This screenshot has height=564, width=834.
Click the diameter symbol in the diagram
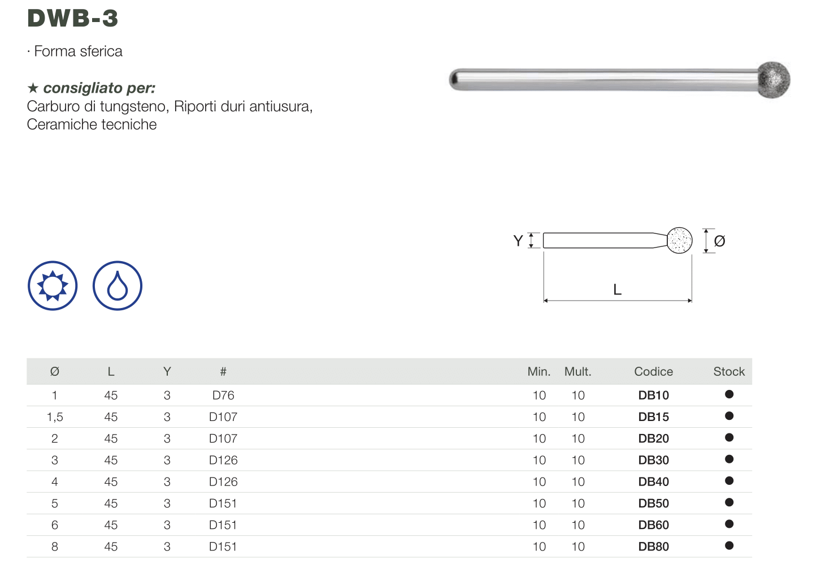pyautogui.click(x=719, y=241)
